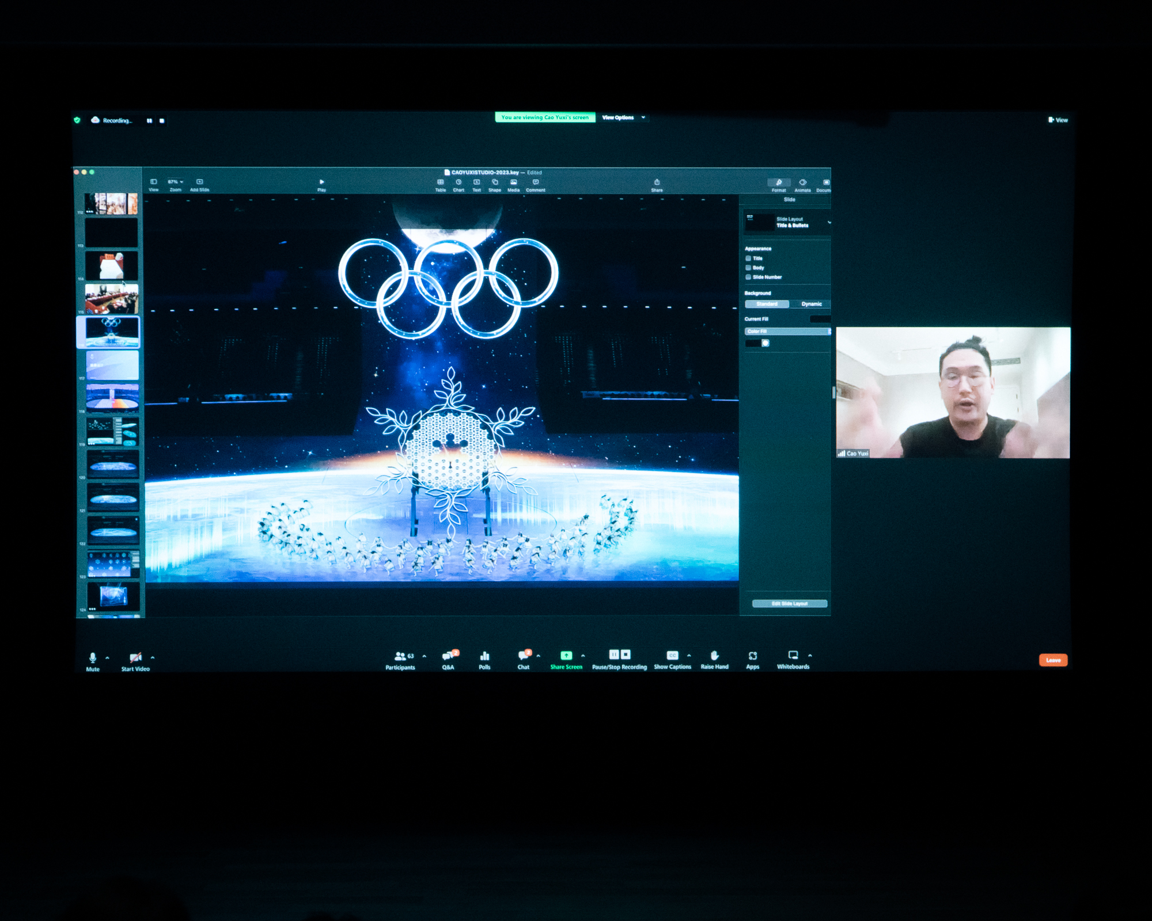Viewport: 1152px width, 921px height.
Task: Open the View Options dropdown
Action: pos(623,117)
